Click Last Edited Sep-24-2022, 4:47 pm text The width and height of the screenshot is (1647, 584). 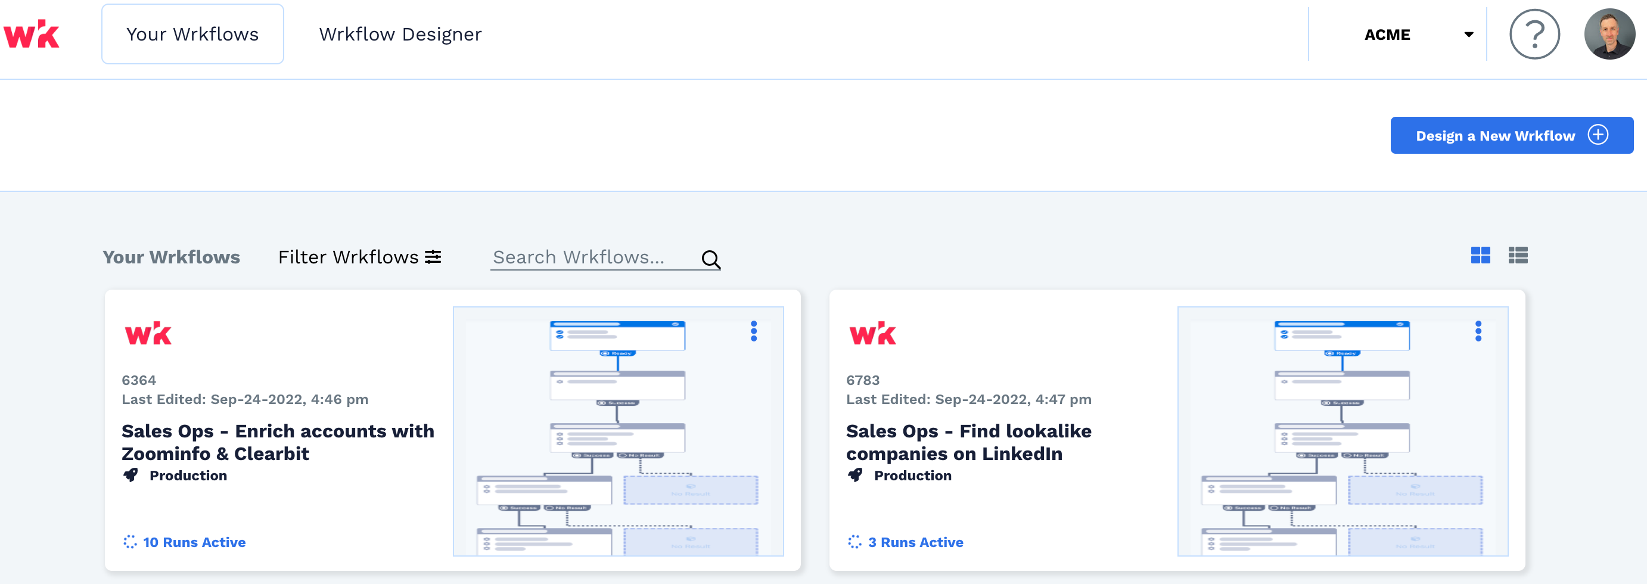[x=969, y=399]
